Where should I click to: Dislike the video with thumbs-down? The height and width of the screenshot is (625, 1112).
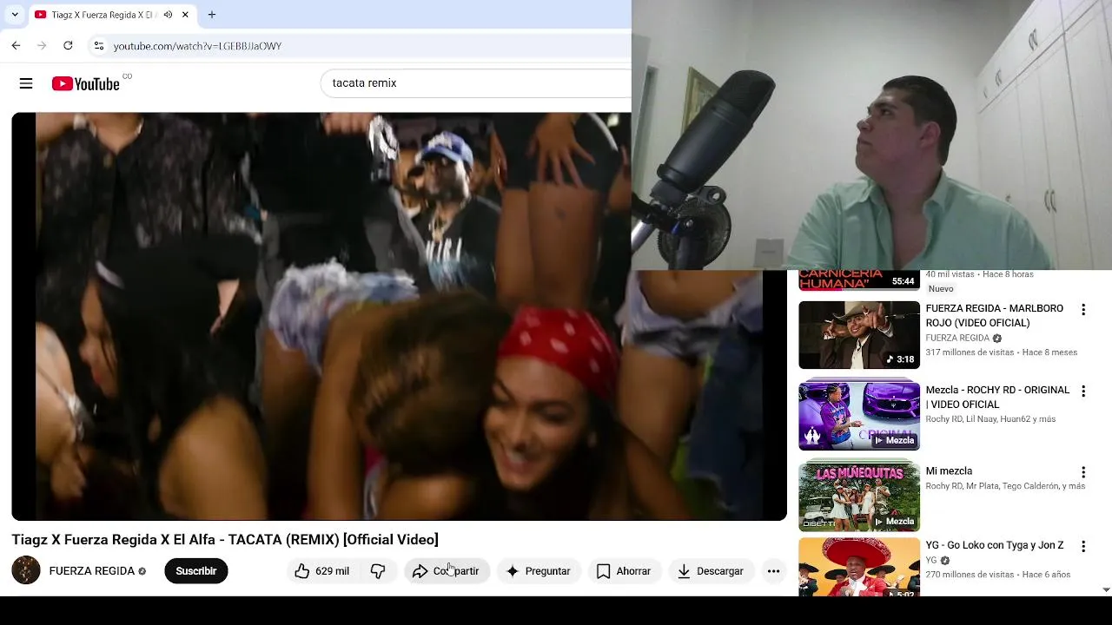[378, 571]
